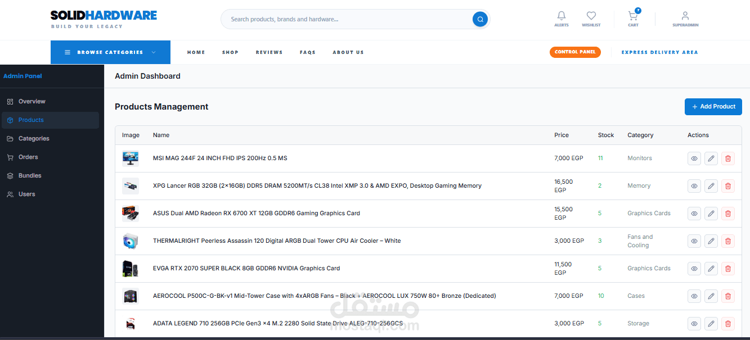View the THERMALRIGHT Peerless Assassin cooler product
This screenshot has height=340, width=750.
(x=694, y=241)
